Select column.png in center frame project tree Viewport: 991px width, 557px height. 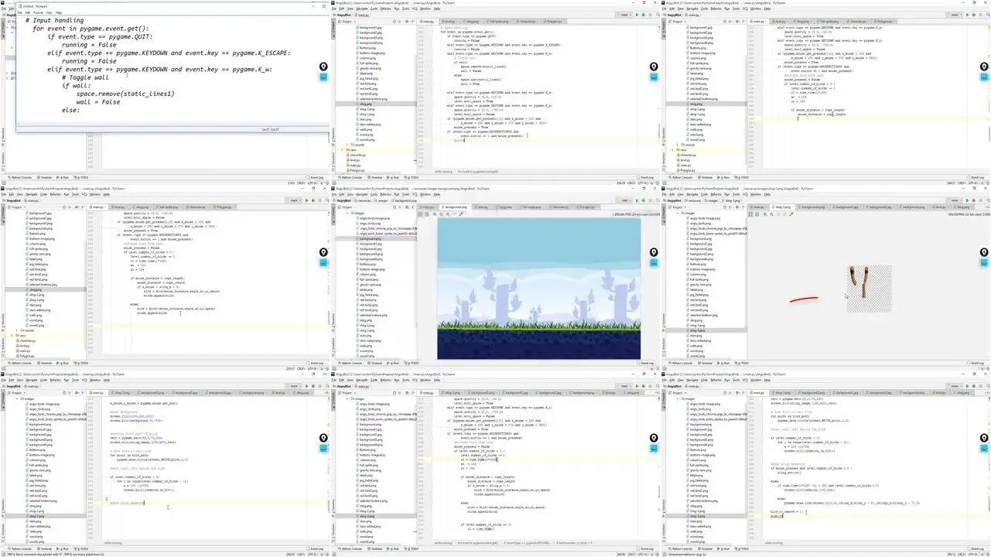pyautogui.click(x=366, y=275)
